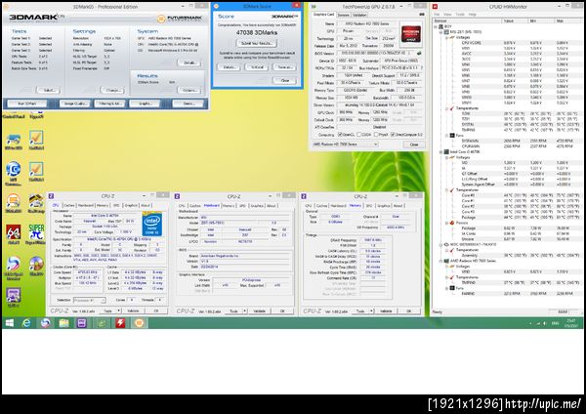Click the Radeon graphics logo in GPU-Z
This screenshot has width=586, height=414.
tap(411, 34)
